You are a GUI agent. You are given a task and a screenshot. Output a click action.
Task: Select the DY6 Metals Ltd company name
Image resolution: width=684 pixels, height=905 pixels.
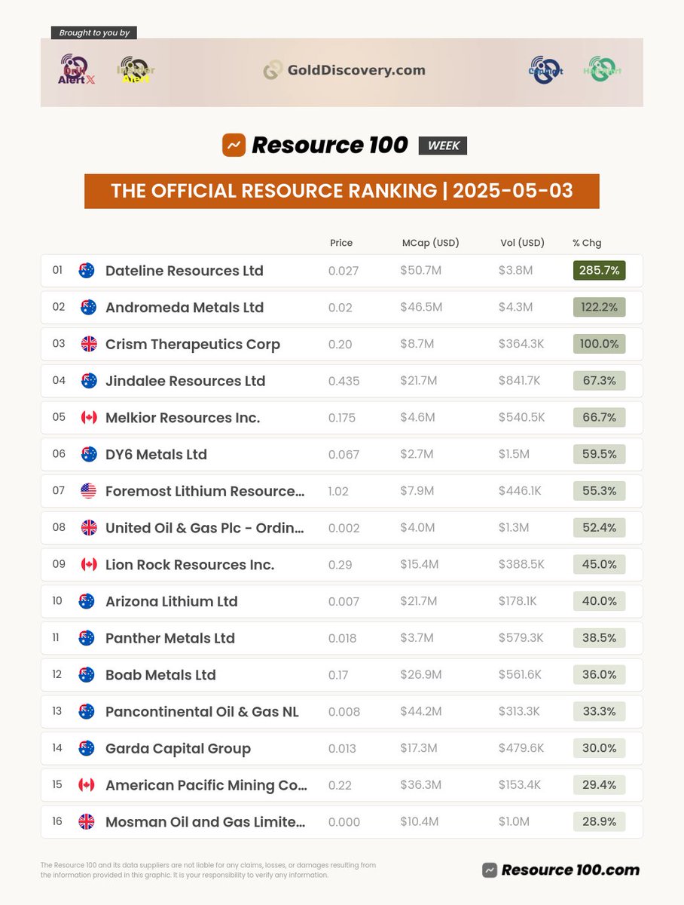[x=156, y=455]
